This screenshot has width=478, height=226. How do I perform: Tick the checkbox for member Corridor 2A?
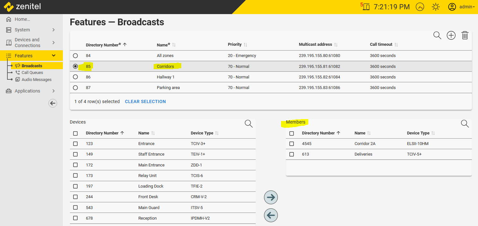pos(292,144)
